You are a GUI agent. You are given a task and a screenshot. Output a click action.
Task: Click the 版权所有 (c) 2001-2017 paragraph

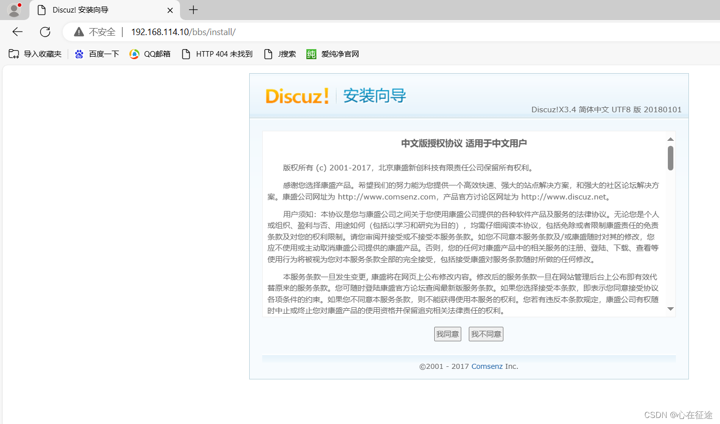[x=409, y=168]
